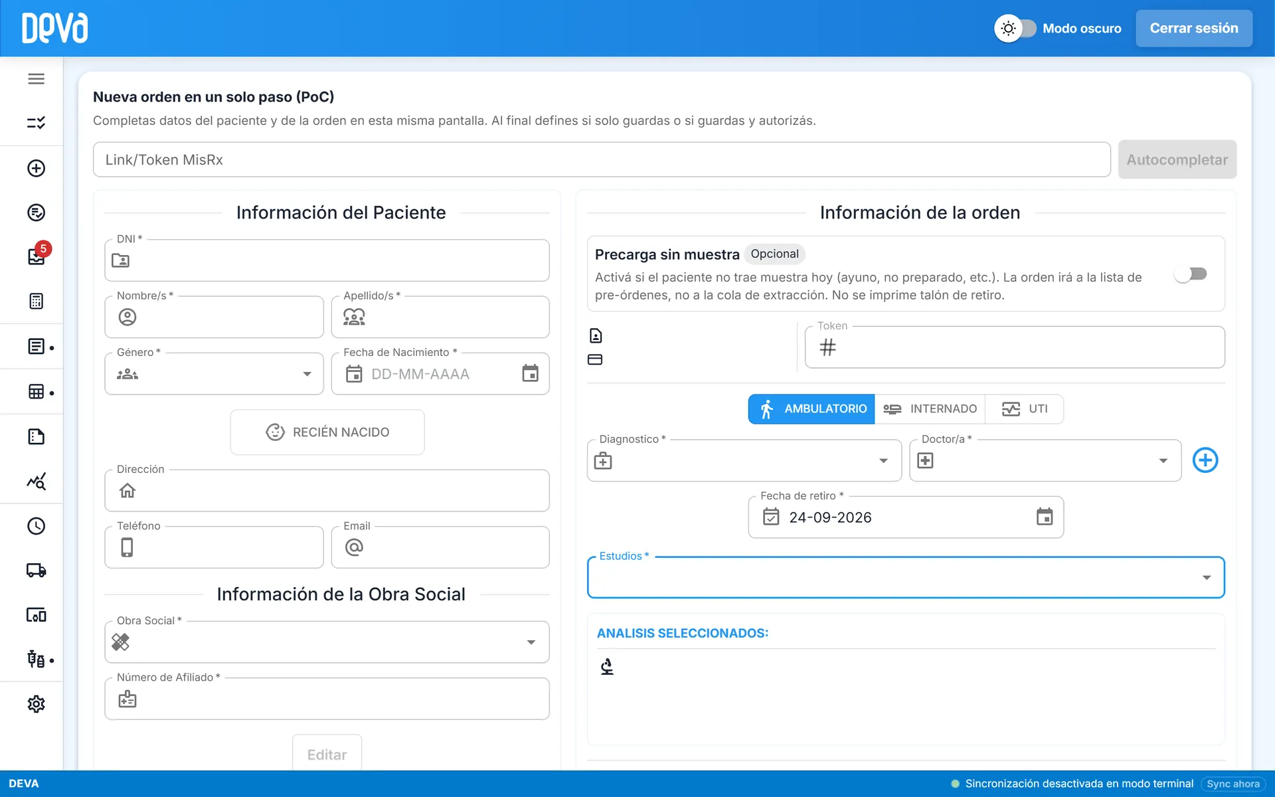Click the DEVA logo in header
1275x797 pixels.
(54, 29)
